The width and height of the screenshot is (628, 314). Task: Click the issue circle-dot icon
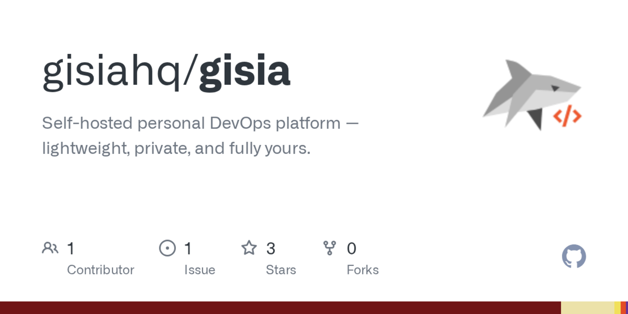click(167, 248)
